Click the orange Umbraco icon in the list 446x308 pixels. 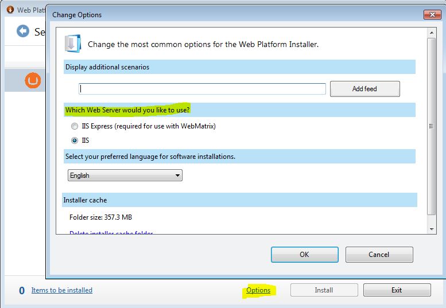click(33, 80)
